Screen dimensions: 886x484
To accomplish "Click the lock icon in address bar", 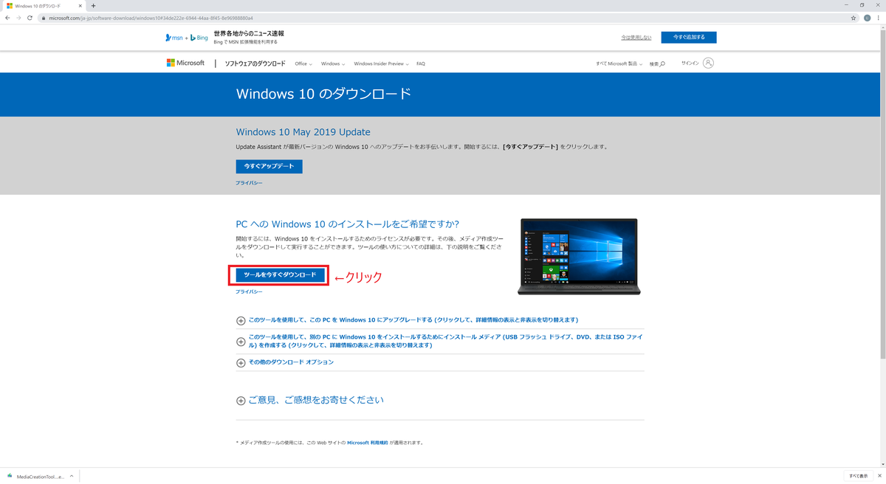I will [43, 18].
